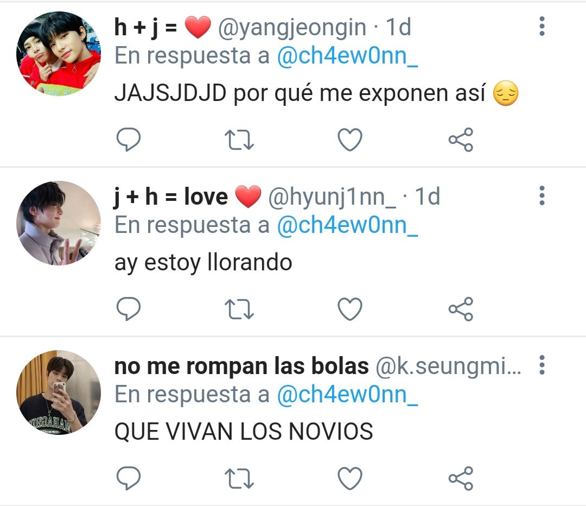Retweet 'QUE VIVAN LOS NOVIOS' tweet
586x506 pixels.
click(x=239, y=479)
